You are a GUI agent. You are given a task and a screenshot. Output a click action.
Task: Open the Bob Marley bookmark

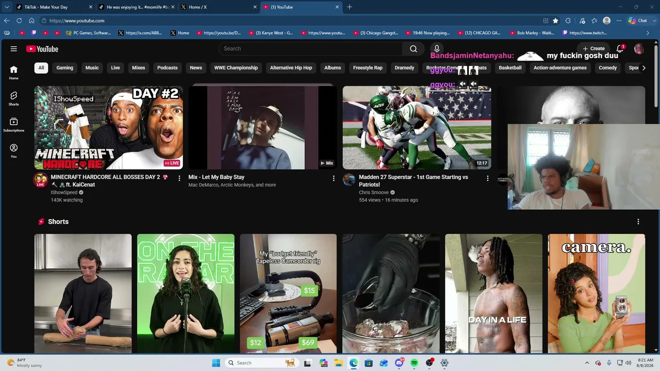[532, 33]
